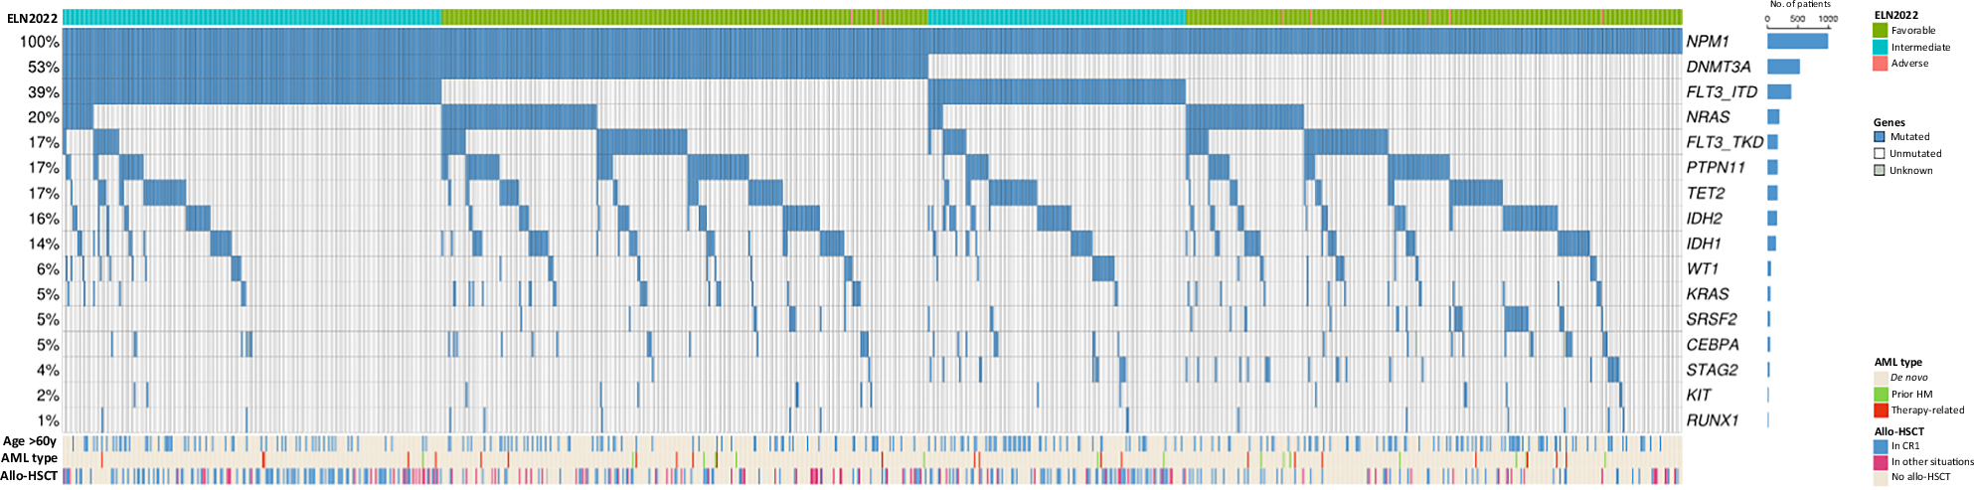Click the 20% frequency value
This screenshot has width=1974, height=490.
click(44, 117)
